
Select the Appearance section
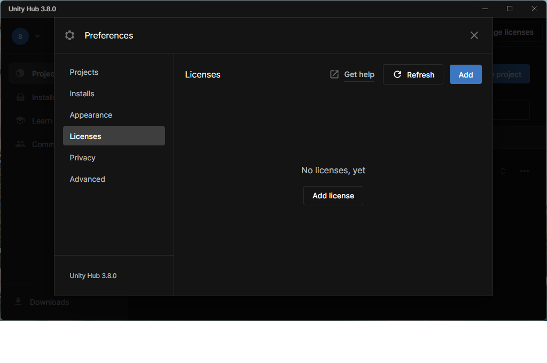coord(91,114)
